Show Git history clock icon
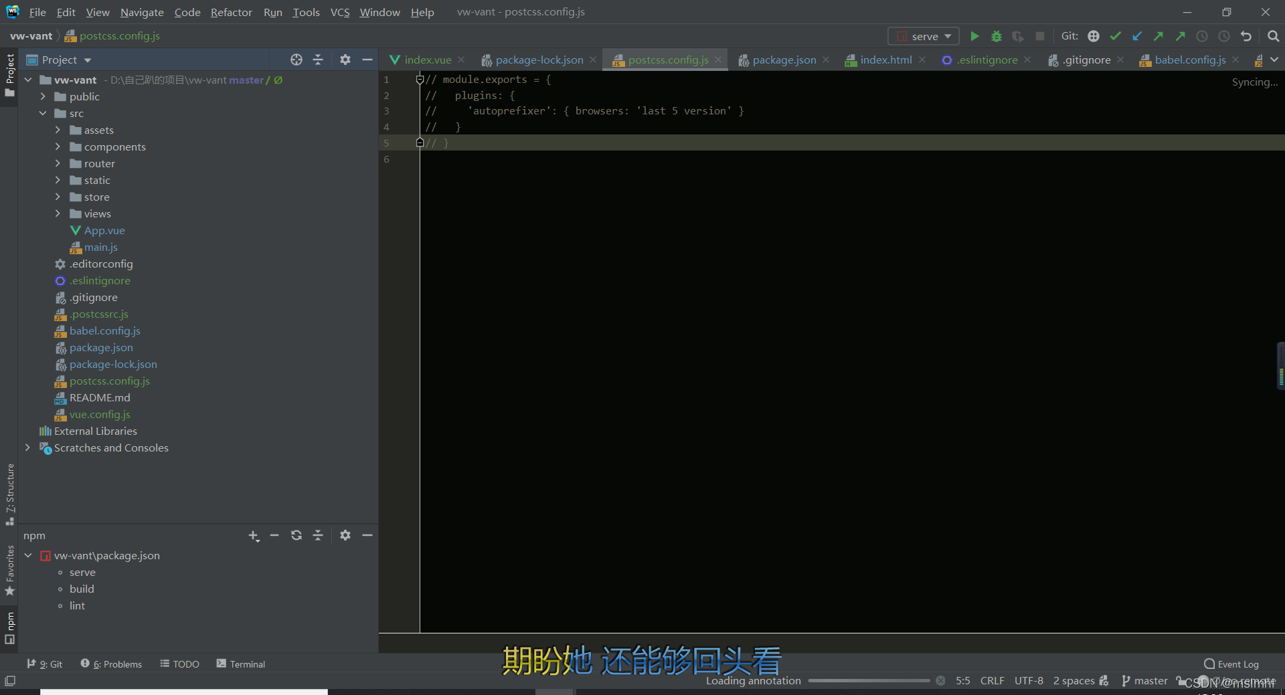Image resolution: width=1285 pixels, height=695 pixels. (x=1202, y=36)
